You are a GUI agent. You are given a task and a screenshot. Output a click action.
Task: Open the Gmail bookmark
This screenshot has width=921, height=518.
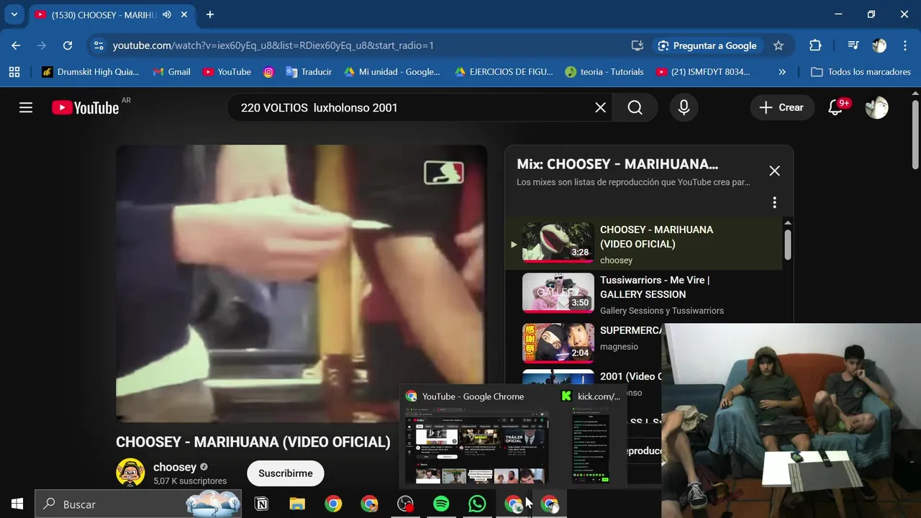tap(171, 72)
